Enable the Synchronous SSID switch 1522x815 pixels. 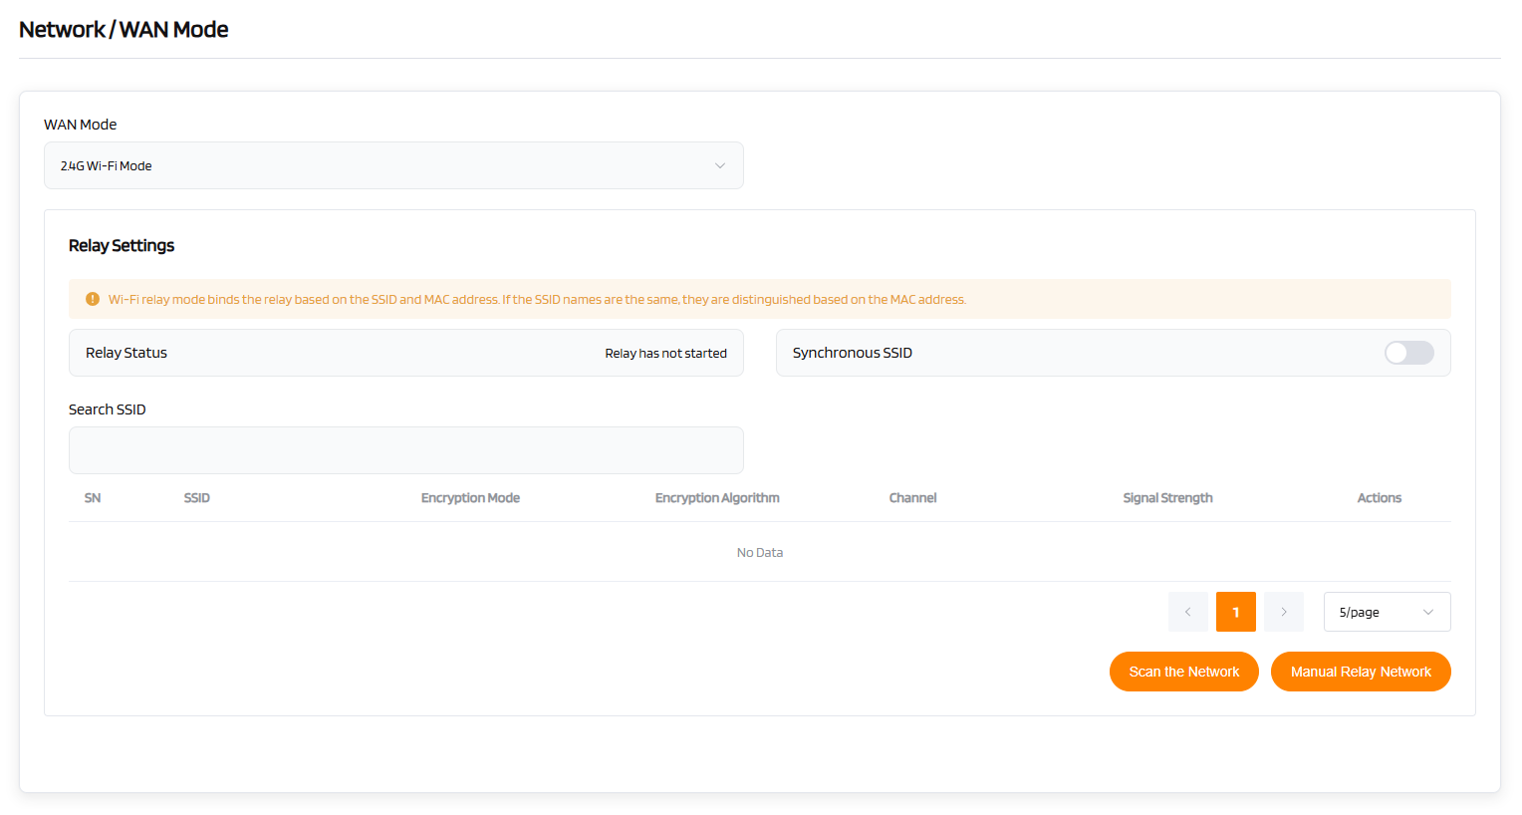pos(1408,353)
